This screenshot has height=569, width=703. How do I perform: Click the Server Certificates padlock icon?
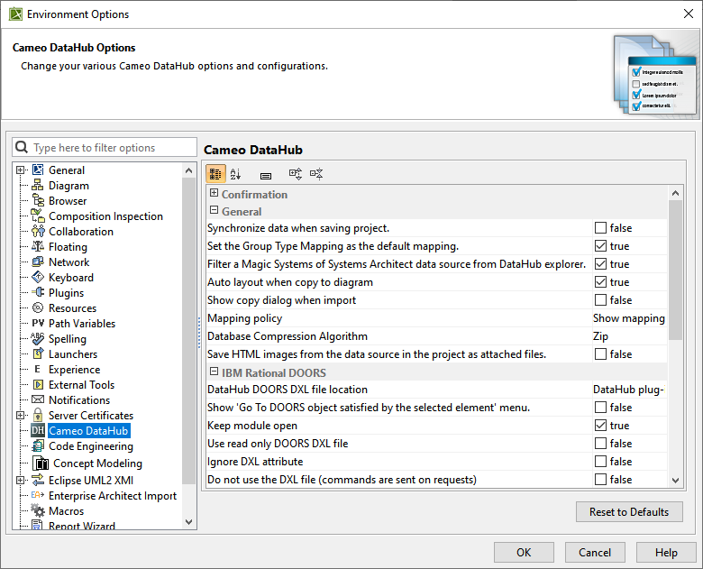tap(38, 415)
